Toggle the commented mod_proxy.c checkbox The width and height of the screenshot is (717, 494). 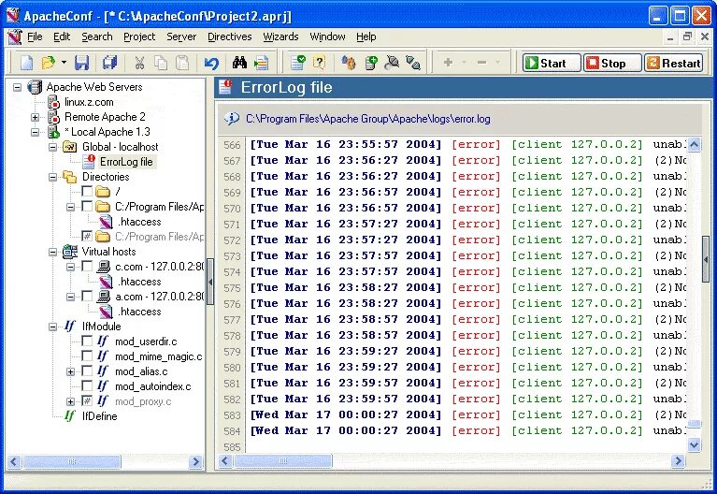click(87, 401)
